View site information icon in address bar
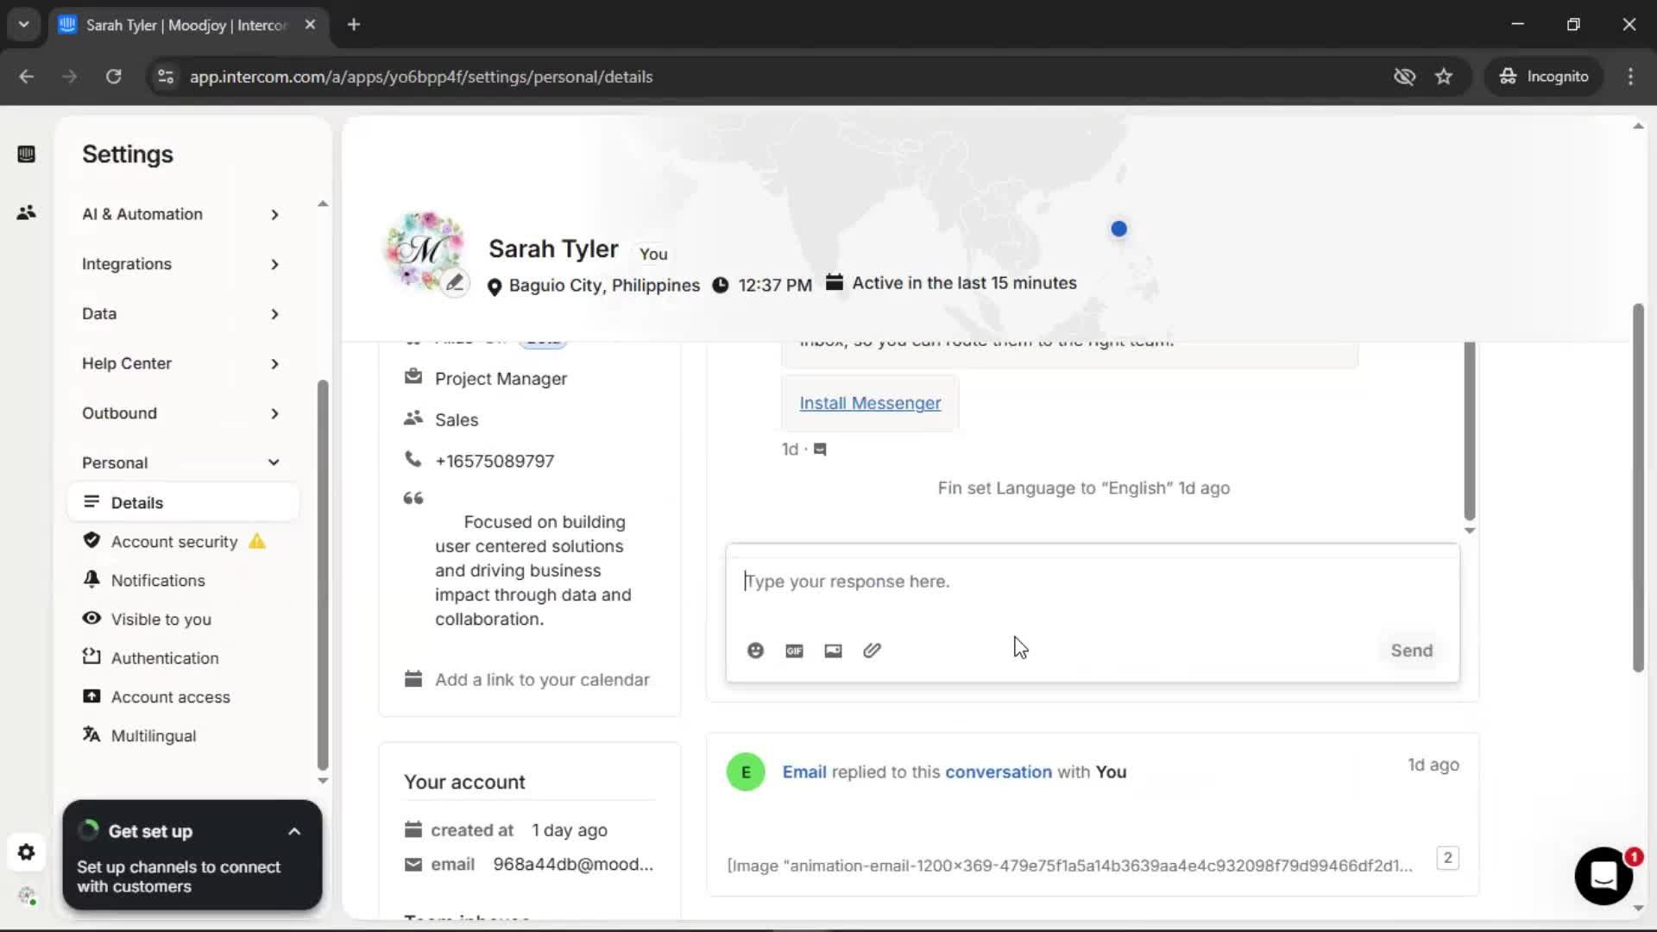This screenshot has width=1657, height=932. point(165,77)
